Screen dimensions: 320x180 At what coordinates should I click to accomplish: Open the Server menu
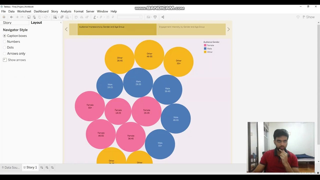click(x=90, y=11)
